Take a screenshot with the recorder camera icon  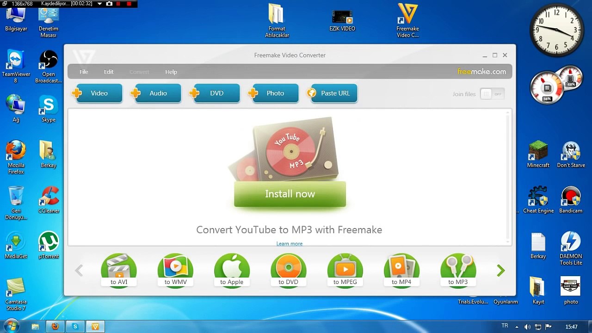[x=109, y=4]
